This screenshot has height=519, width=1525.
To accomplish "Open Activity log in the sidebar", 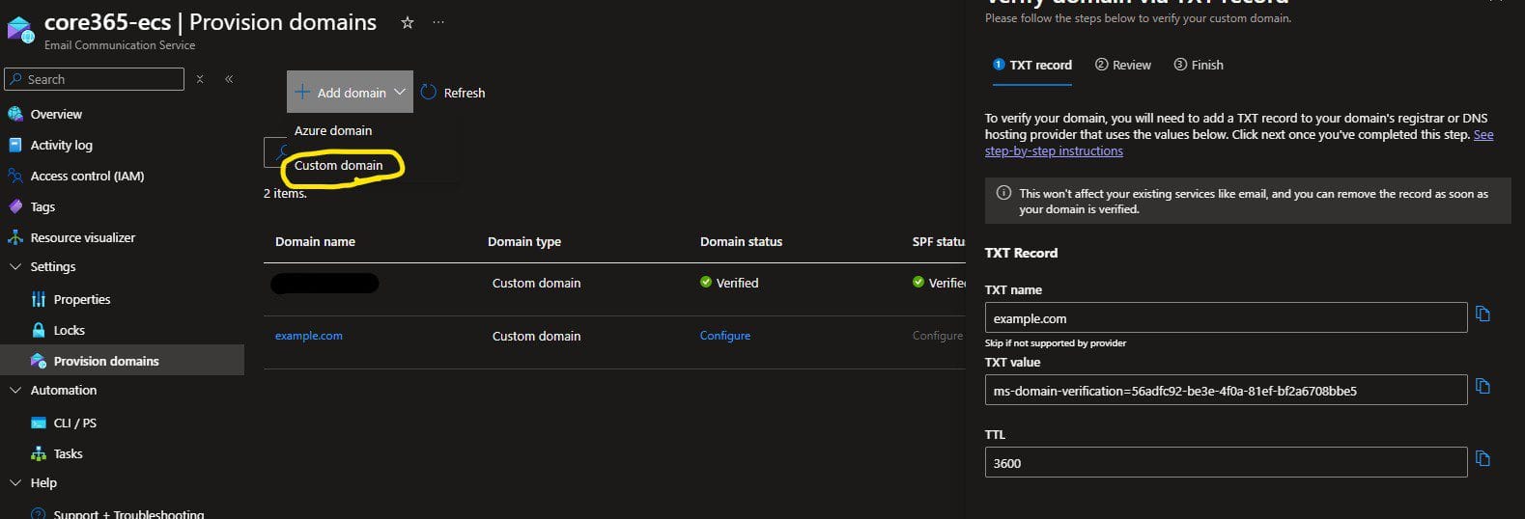I will (x=62, y=145).
